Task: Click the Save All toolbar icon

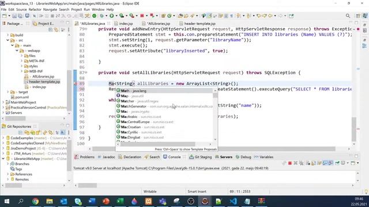Action: click(x=20, y=16)
